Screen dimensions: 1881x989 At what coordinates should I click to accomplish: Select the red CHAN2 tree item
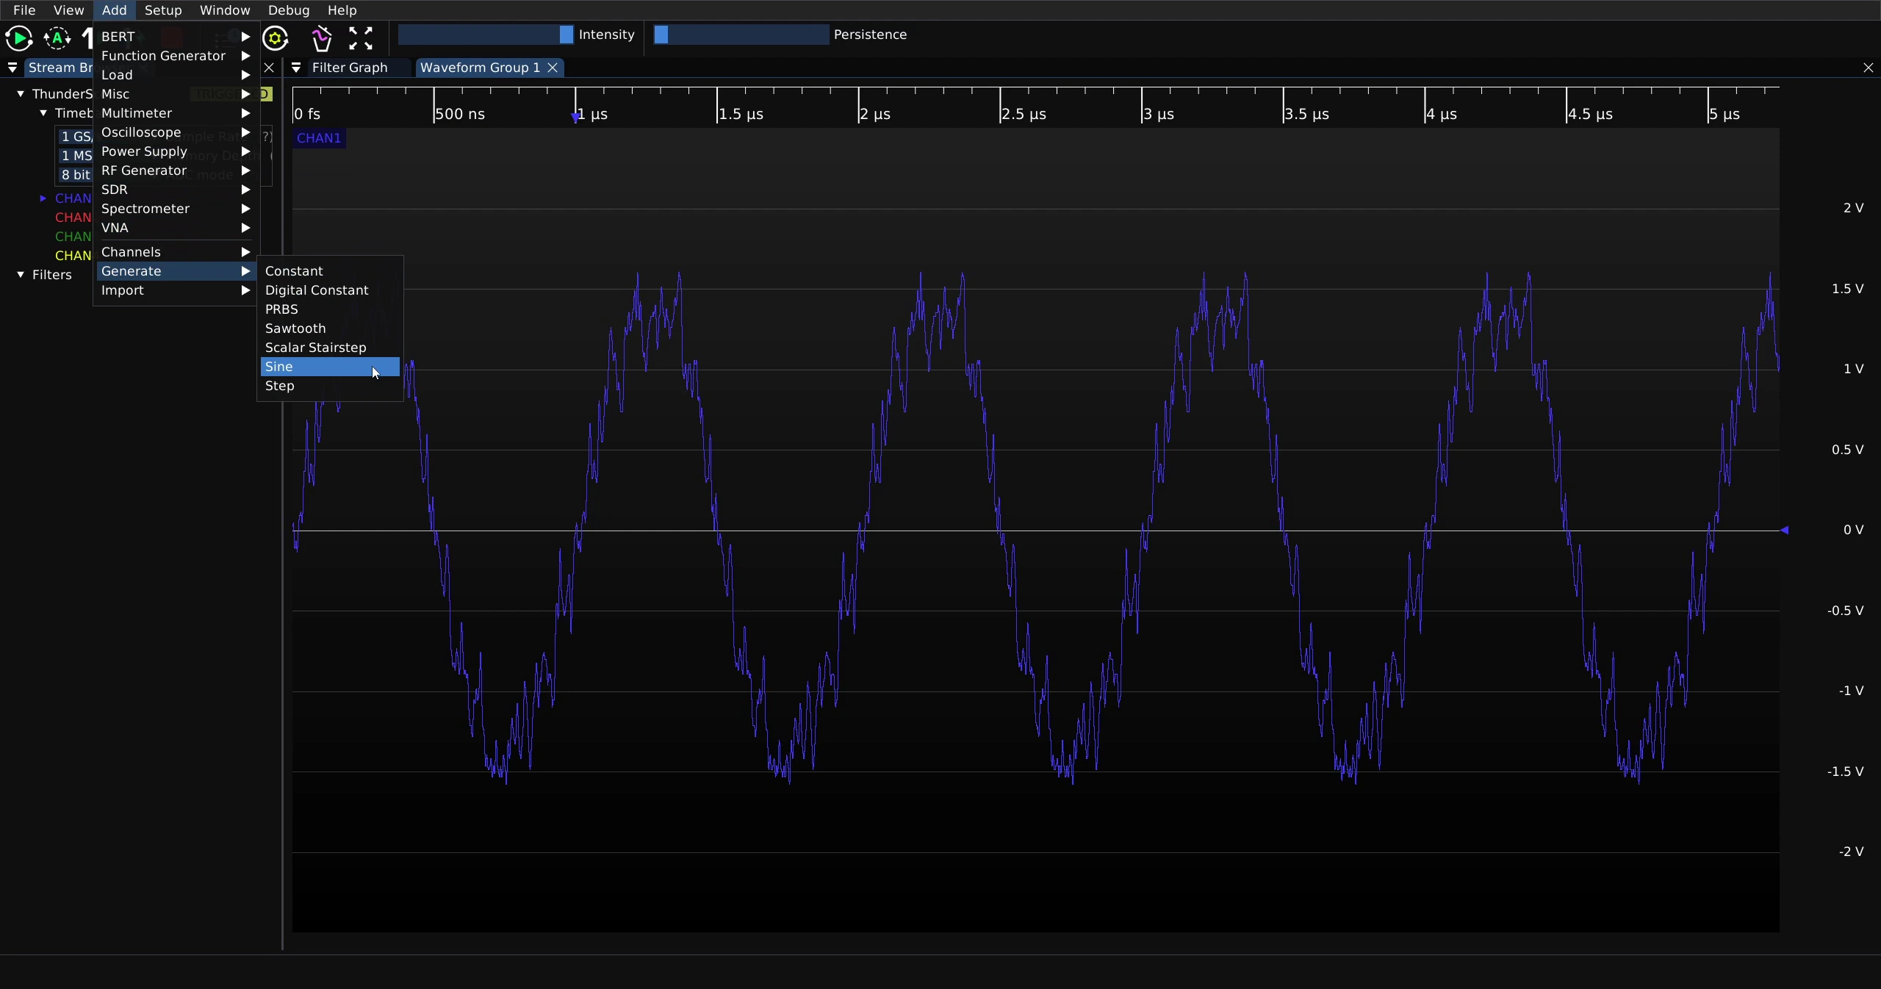[73, 217]
